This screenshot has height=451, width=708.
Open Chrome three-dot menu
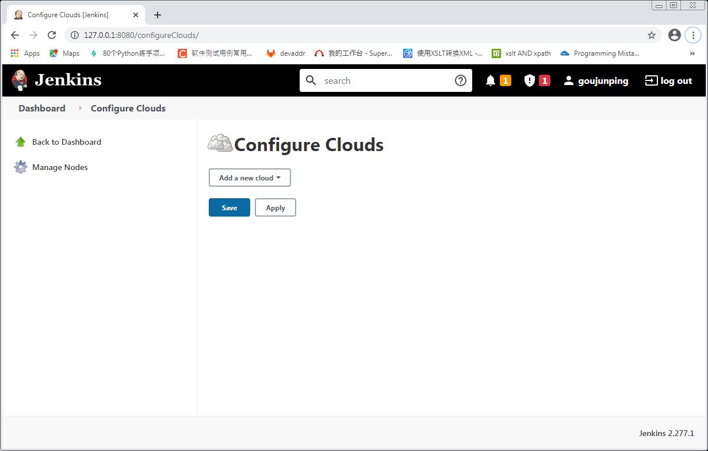click(693, 35)
